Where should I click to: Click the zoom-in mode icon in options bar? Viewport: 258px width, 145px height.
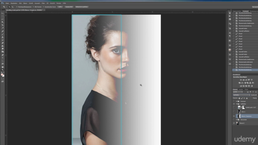point(9,7)
